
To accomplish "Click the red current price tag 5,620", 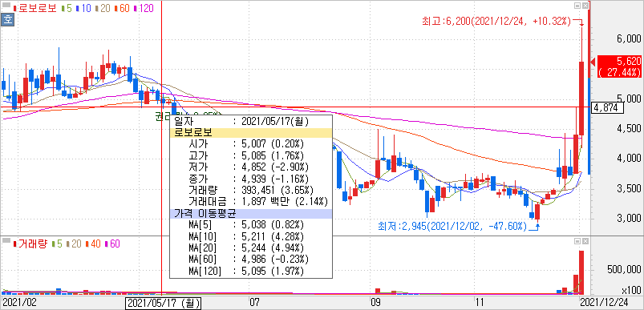I will click(619, 66).
